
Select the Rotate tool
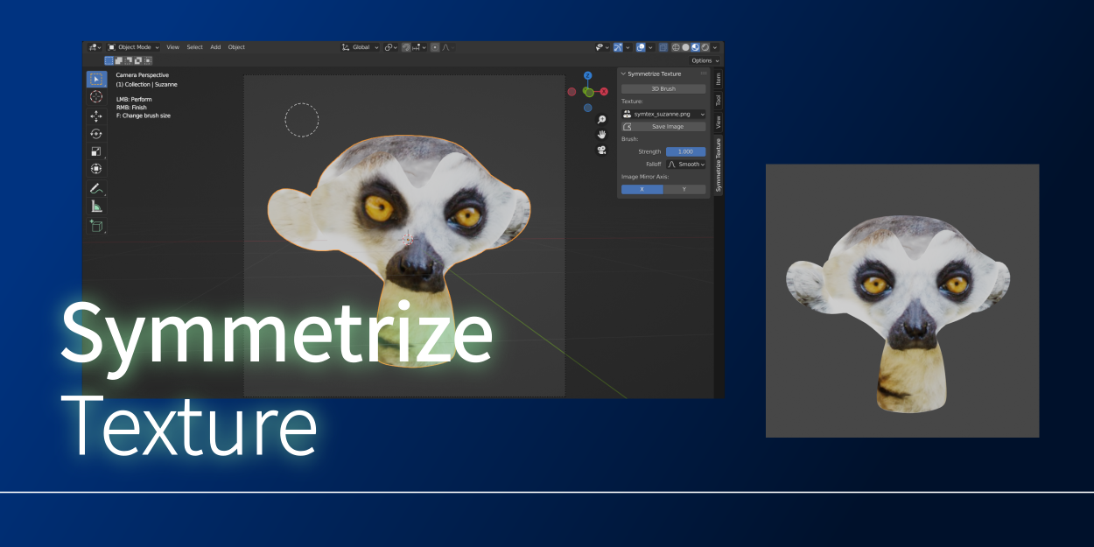(x=96, y=134)
